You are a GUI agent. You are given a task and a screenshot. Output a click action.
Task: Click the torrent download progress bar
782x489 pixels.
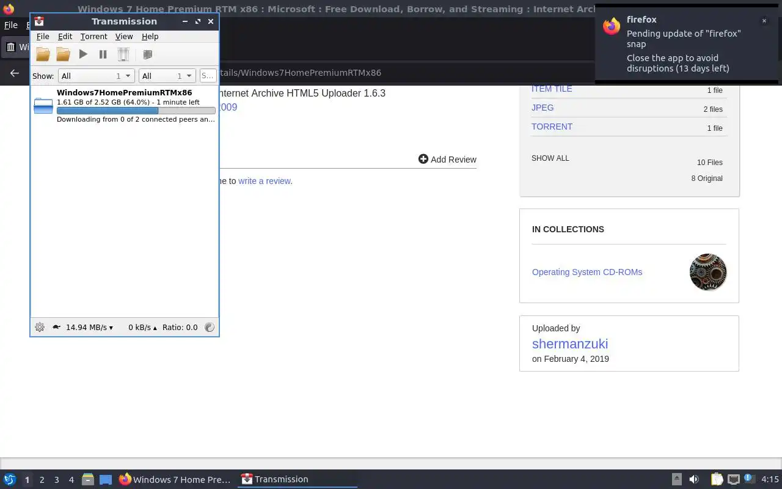tap(136, 111)
